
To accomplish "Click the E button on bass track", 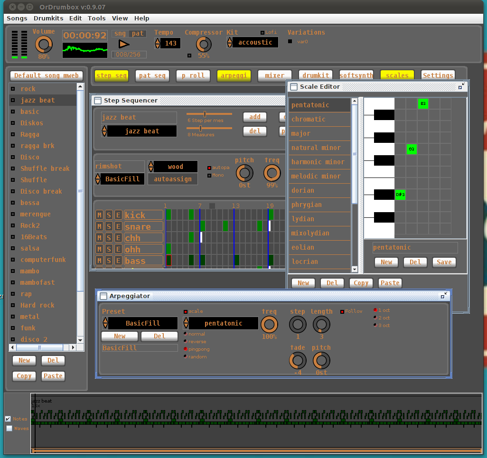I will coord(118,261).
